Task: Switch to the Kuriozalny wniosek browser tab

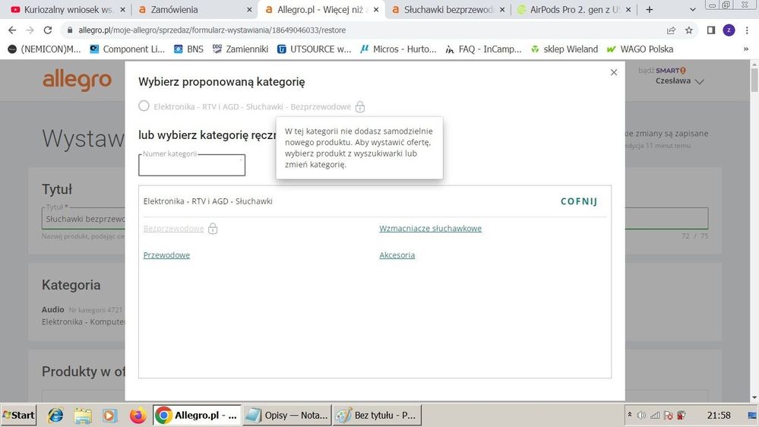Action: point(68,10)
